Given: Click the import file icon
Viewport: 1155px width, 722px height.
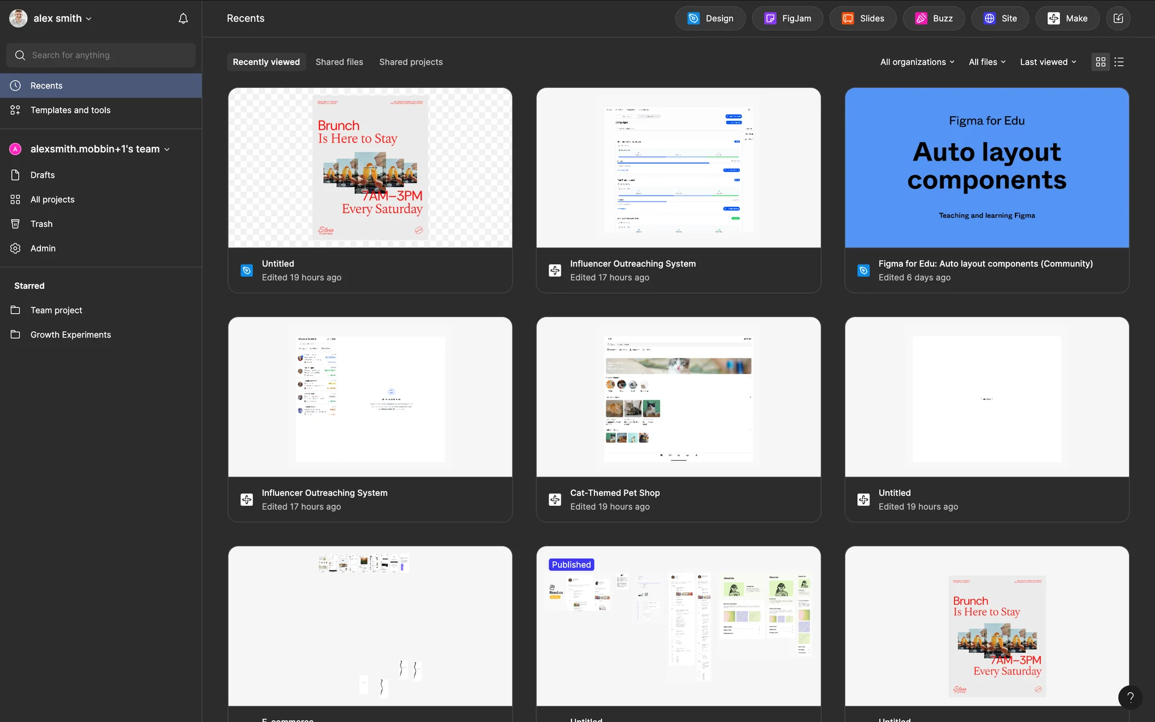Looking at the screenshot, I should click(1118, 19).
